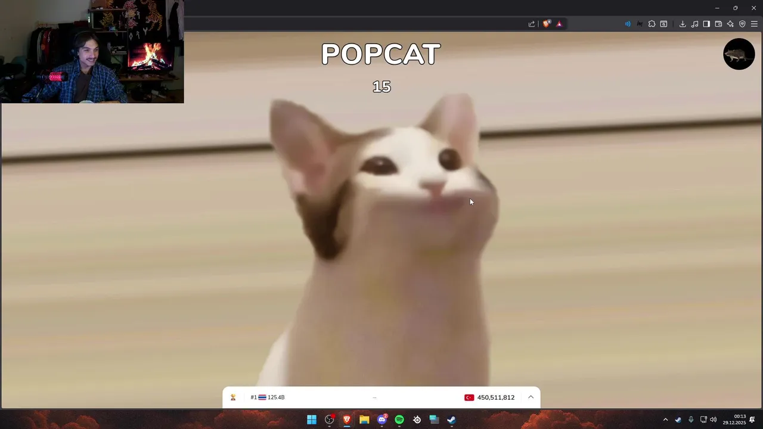763x429 pixels.
Task: Open the stacked windows app on taskbar
Action: [435, 419]
